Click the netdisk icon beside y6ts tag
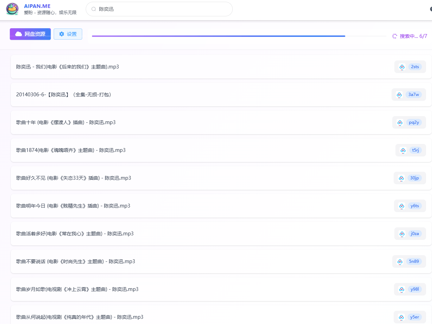The width and height of the screenshot is (432, 324). click(401, 206)
